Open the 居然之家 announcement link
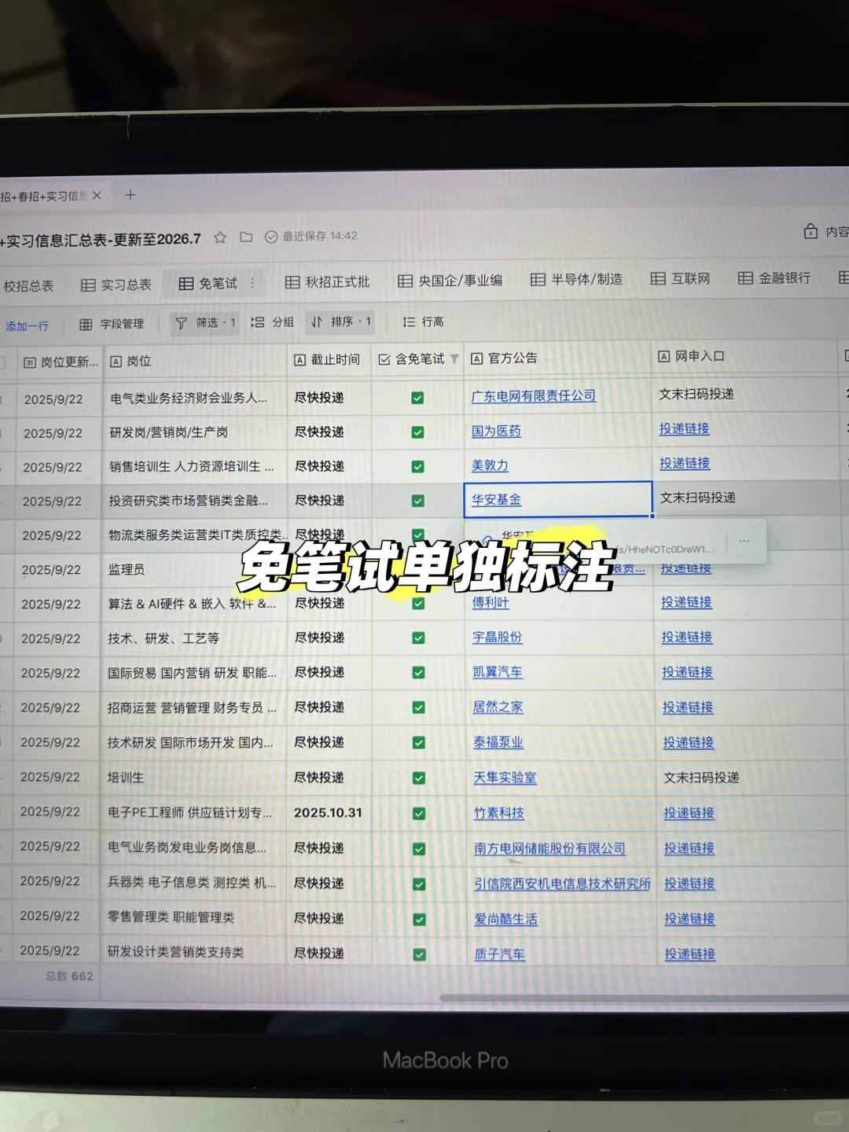This screenshot has height=1132, width=849. pyautogui.click(x=498, y=707)
